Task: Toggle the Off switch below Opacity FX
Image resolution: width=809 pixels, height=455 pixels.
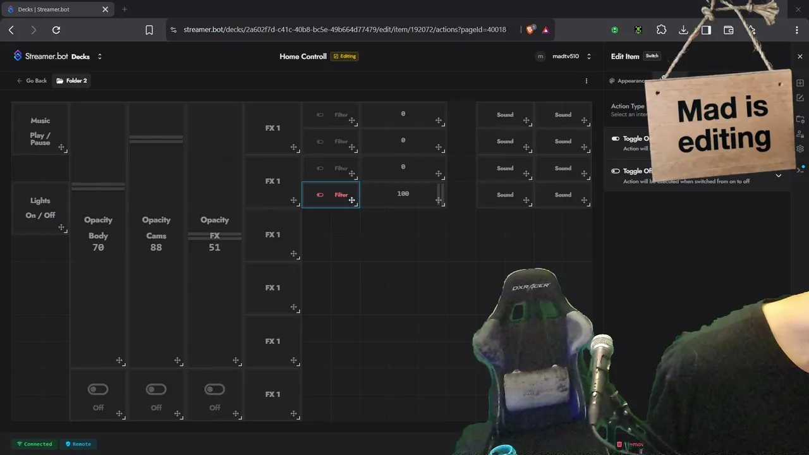Action: click(x=214, y=389)
